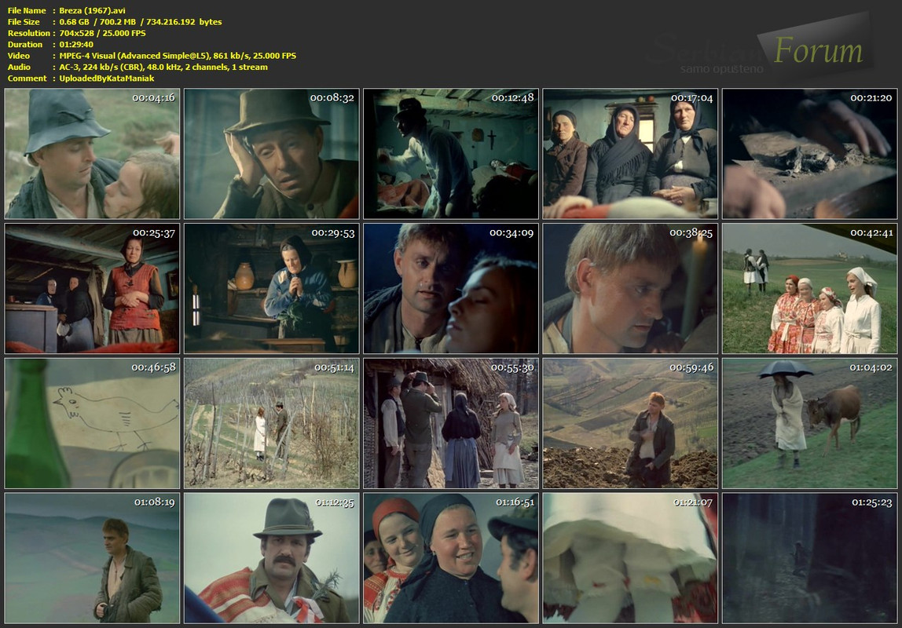The image size is (902, 628).
Task: Open the thumbnail at 00:34:09
Action: tap(451, 288)
